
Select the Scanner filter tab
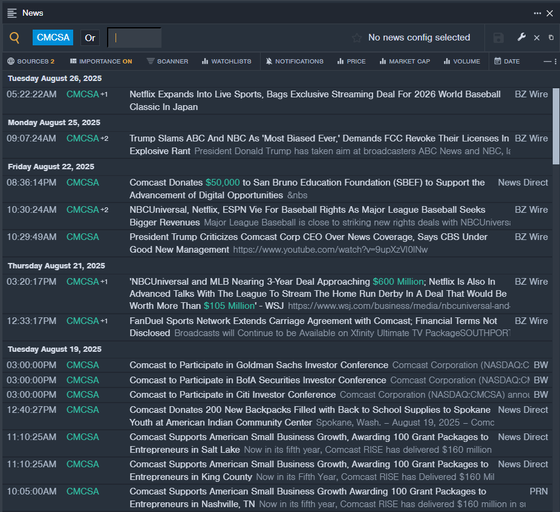pos(168,62)
